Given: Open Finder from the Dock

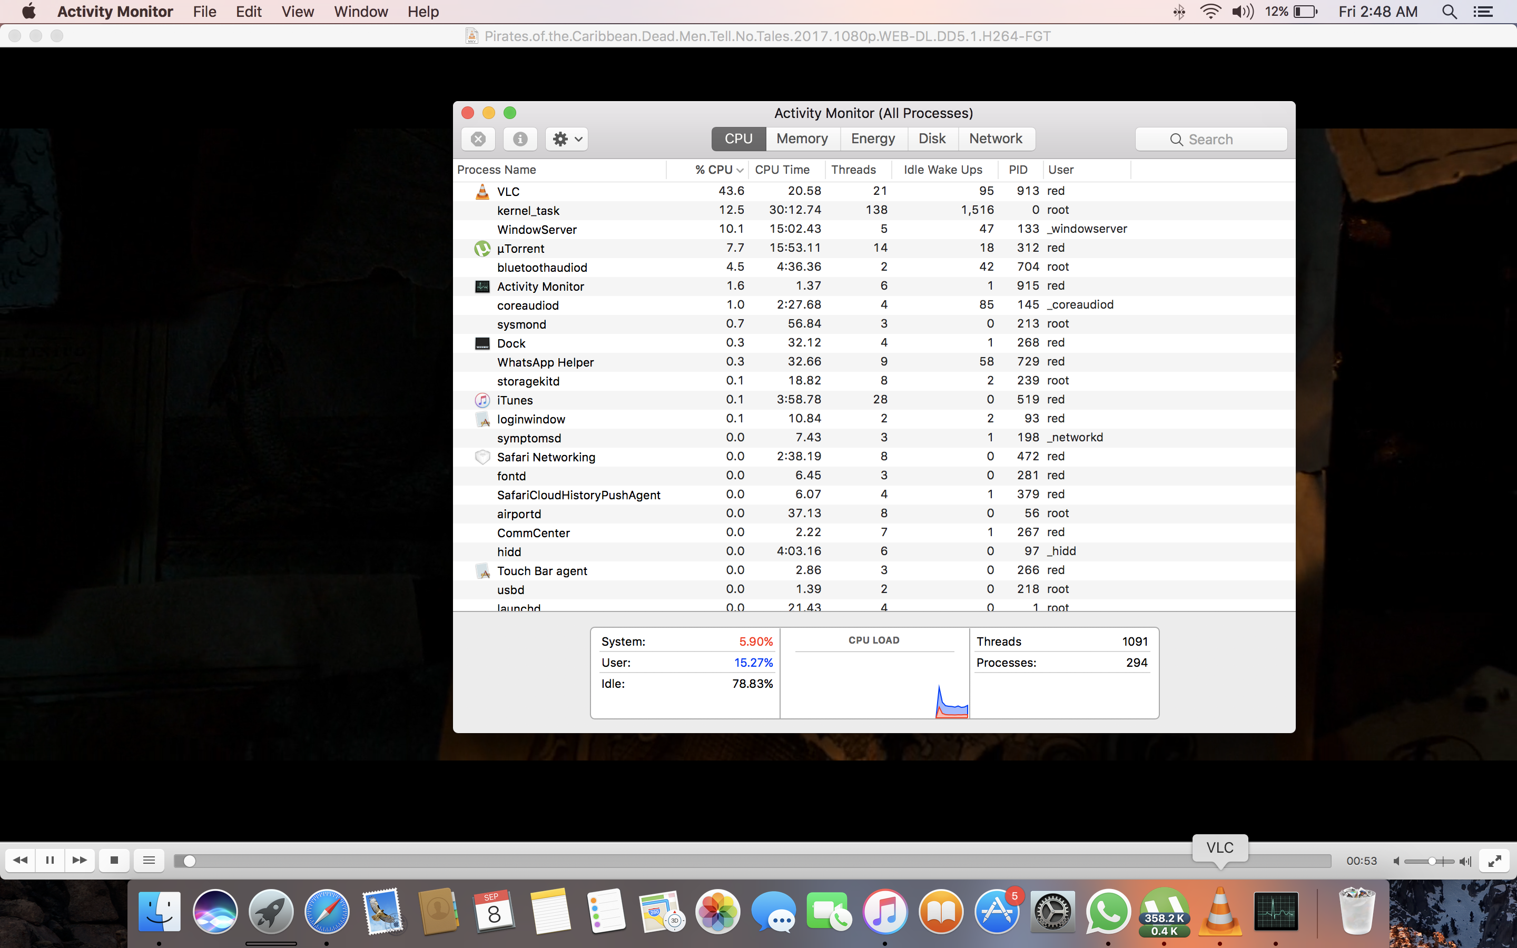Looking at the screenshot, I should [159, 912].
